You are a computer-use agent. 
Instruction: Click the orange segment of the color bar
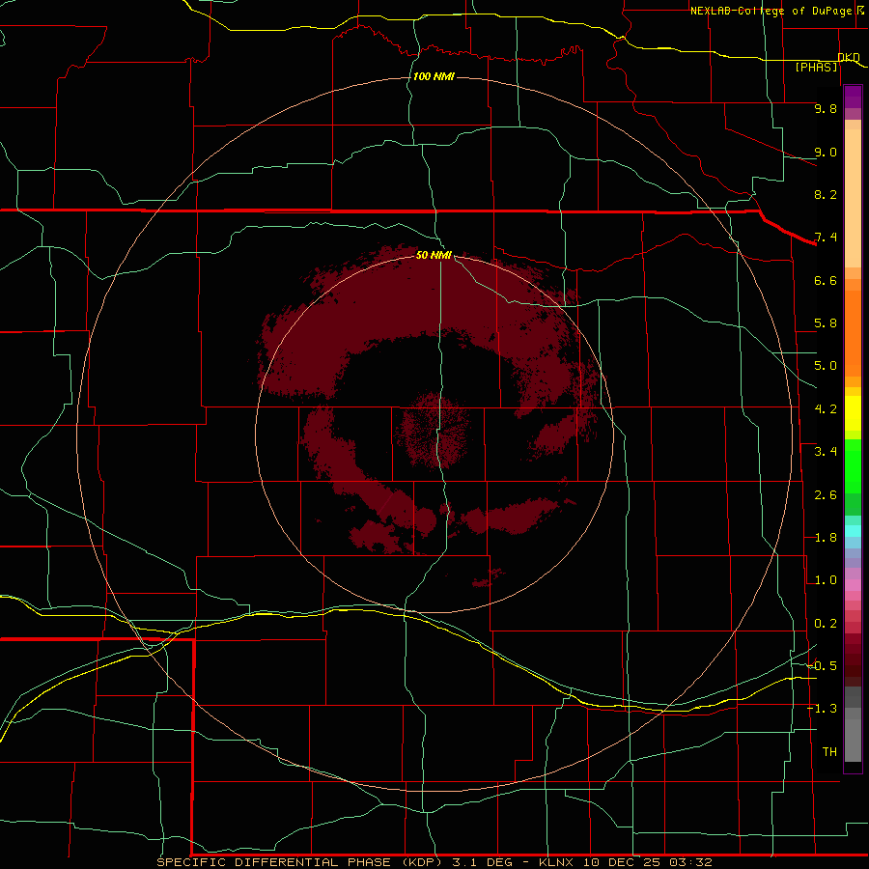[853, 333]
